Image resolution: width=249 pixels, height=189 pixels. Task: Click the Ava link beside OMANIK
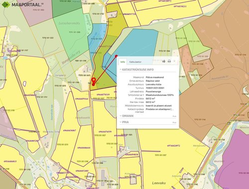tap(174, 116)
